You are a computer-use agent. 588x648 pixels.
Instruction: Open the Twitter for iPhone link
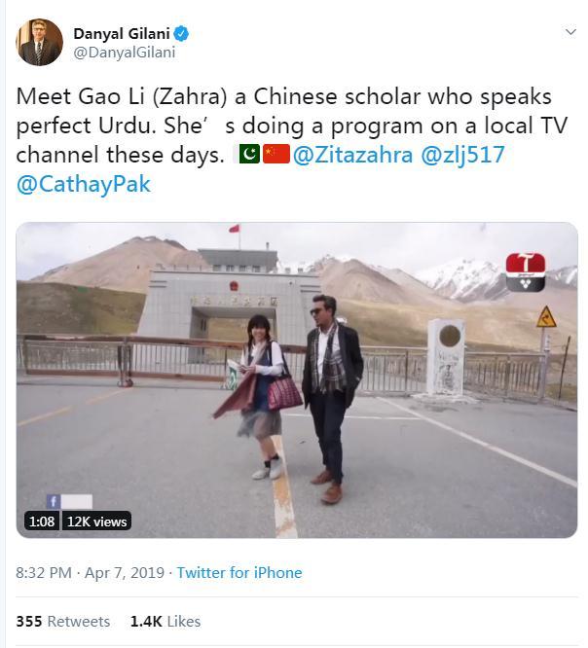click(x=239, y=573)
